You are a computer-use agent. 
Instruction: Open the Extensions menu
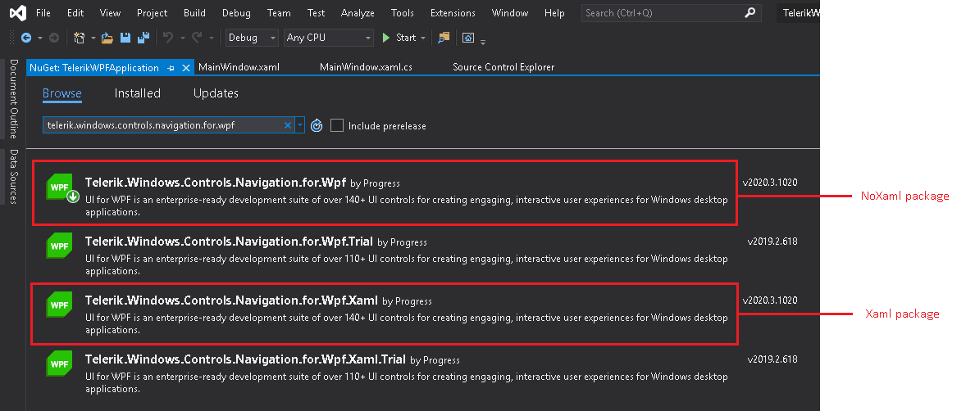(x=453, y=13)
